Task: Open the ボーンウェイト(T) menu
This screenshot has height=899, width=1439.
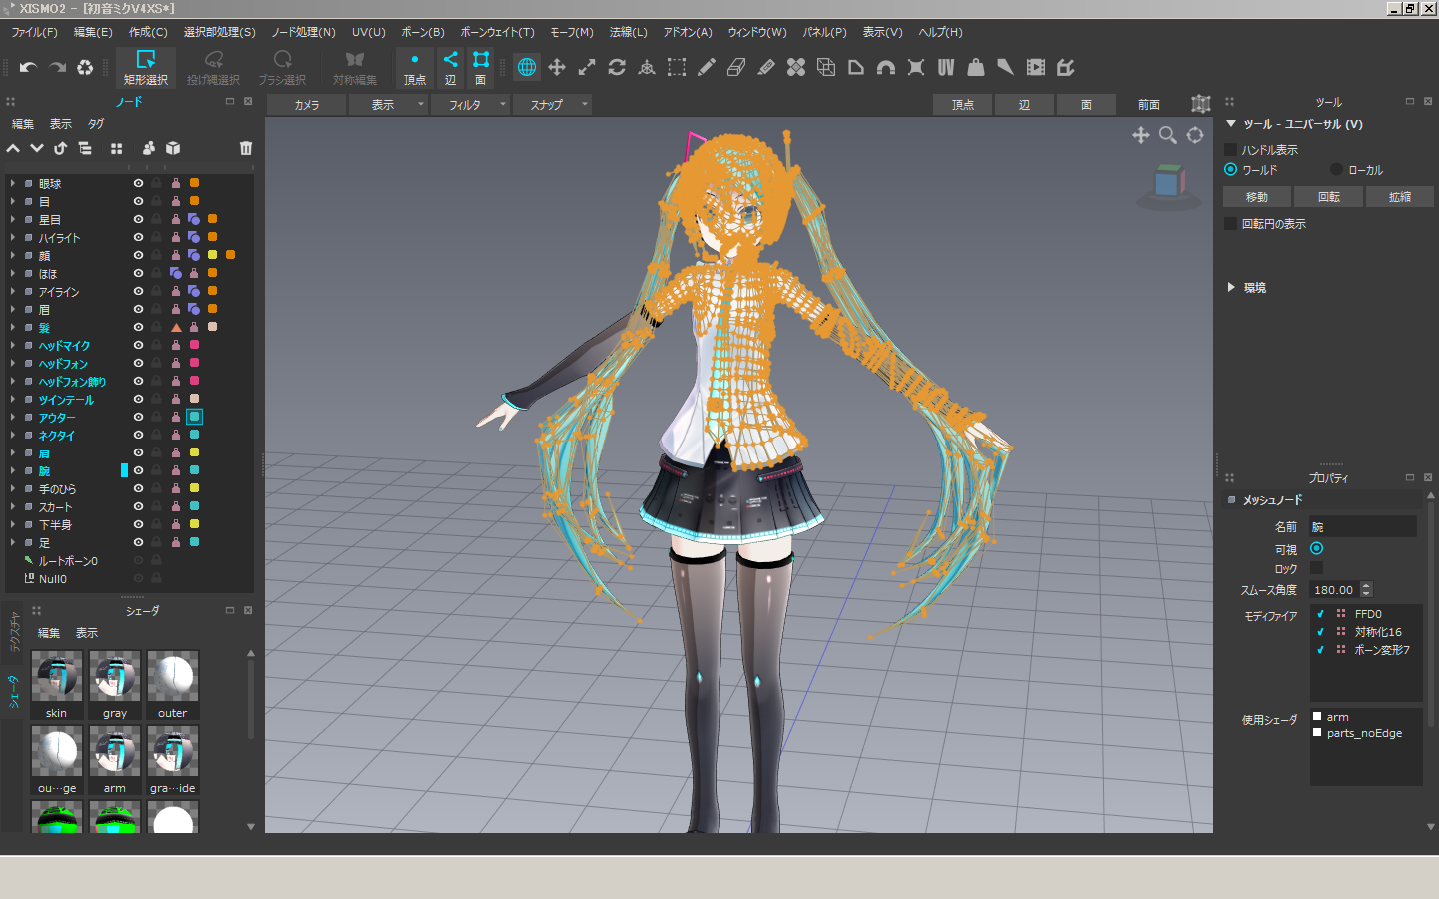Action: pos(497,32)
